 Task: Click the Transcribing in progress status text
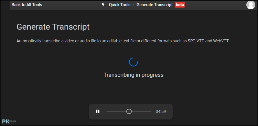133,75
